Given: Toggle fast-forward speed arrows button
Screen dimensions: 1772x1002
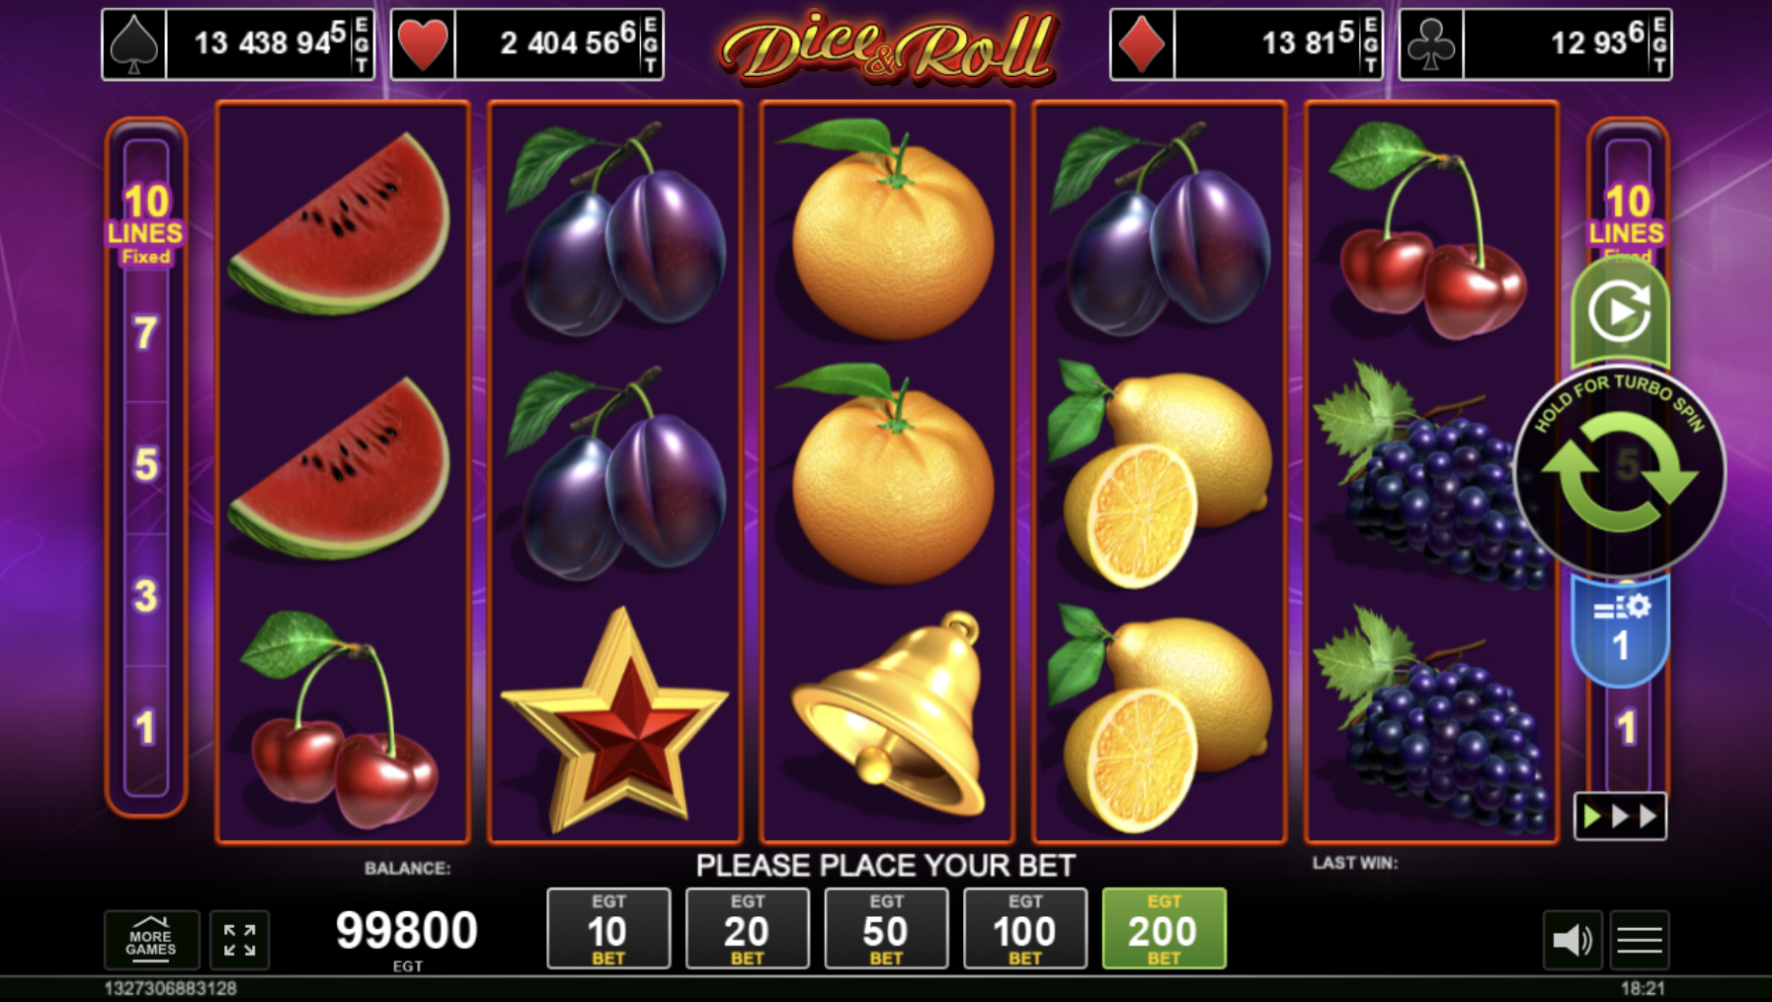Looking at the screenshot, I should [x=1620, y=816].
